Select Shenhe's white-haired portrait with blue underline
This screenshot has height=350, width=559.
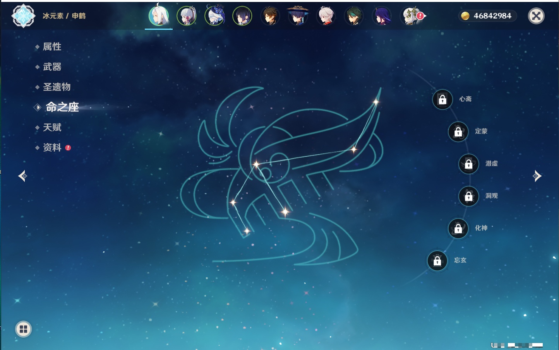tap(159, 16)
